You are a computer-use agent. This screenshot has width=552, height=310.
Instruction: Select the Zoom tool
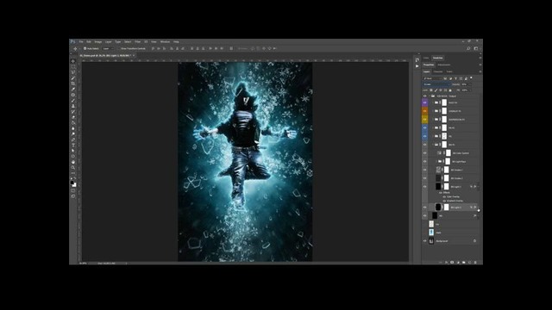(x=73, y=168)
